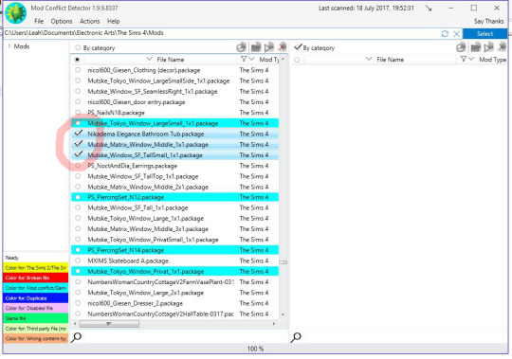Click the Mod Type filter funnel in left panel
Screen dimensions: 512x359
[x=244, y=59]
